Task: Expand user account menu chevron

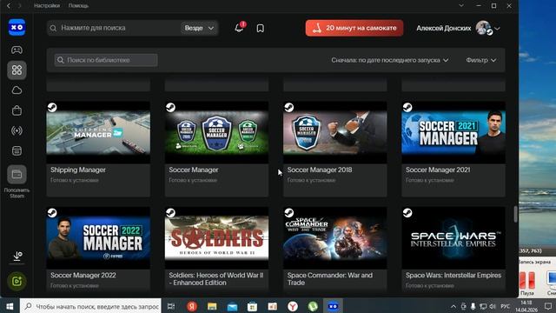Action: [497, 29]
